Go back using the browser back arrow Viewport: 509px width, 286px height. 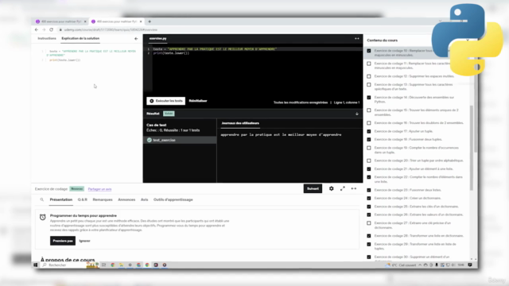click(37, 29)
